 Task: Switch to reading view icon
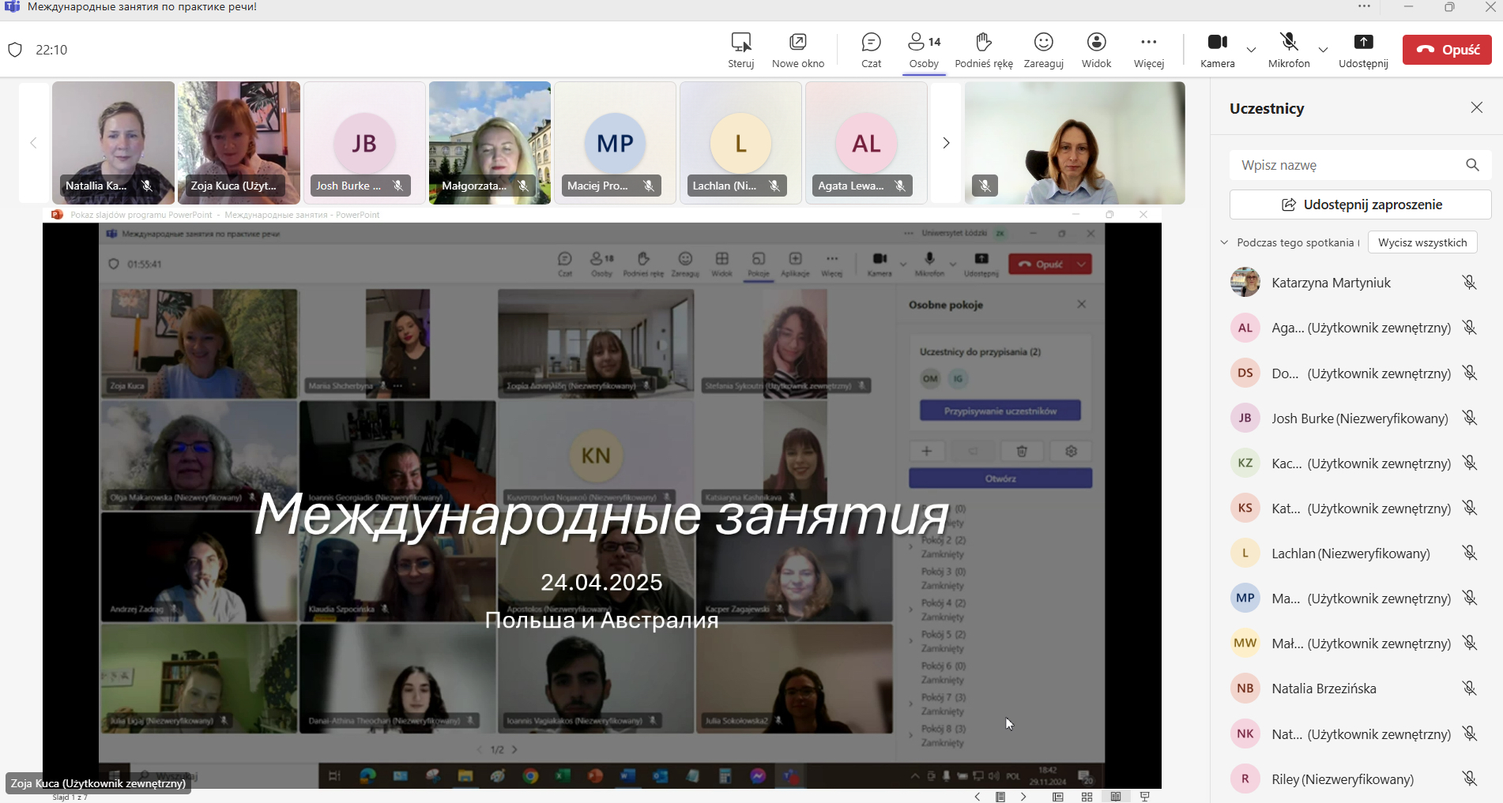[x=1116, y=797]
